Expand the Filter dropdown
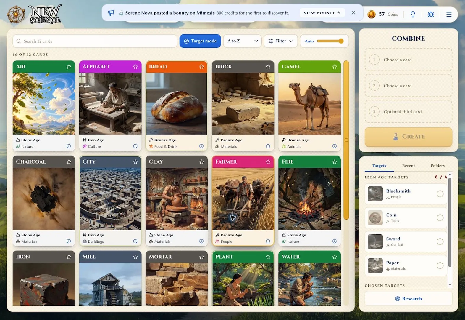This screenshot has width=465, height=320. pyautogui.click(x=280, y=41)
